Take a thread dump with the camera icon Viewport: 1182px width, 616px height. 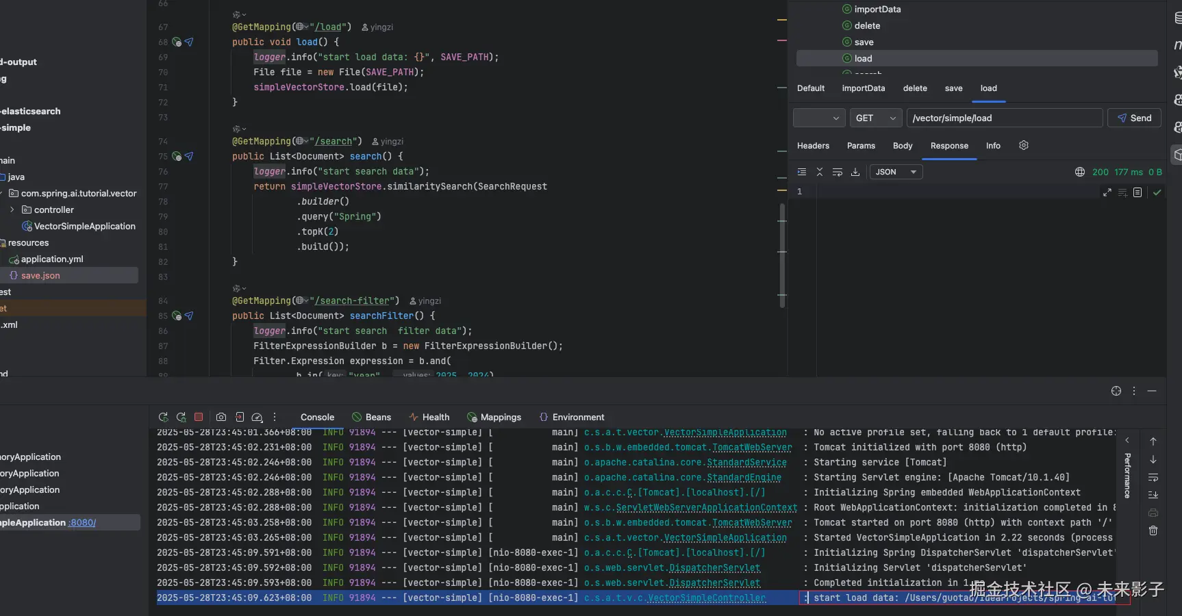point(221,417)
